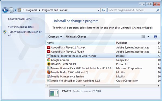Open the recent pages dropdown arrow
The height and width of the screenshot is (101, 162).
pos(15,10)
